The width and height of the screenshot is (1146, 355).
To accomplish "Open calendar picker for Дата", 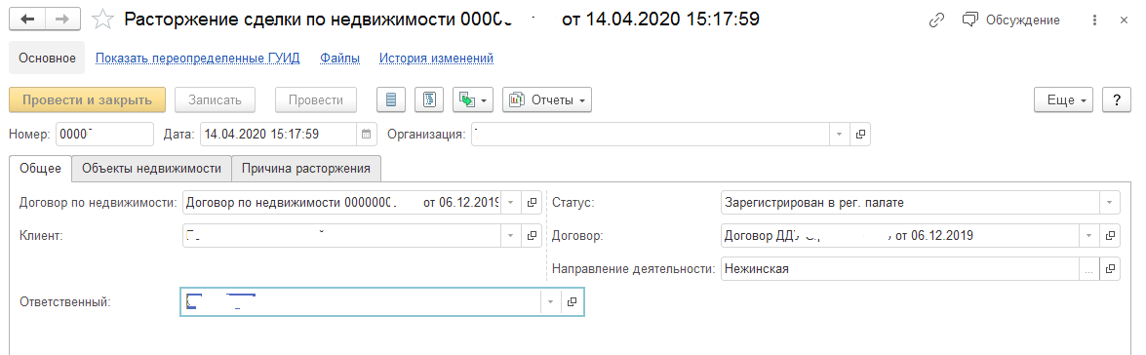I will pyautogui.click(x=367, y=135).
